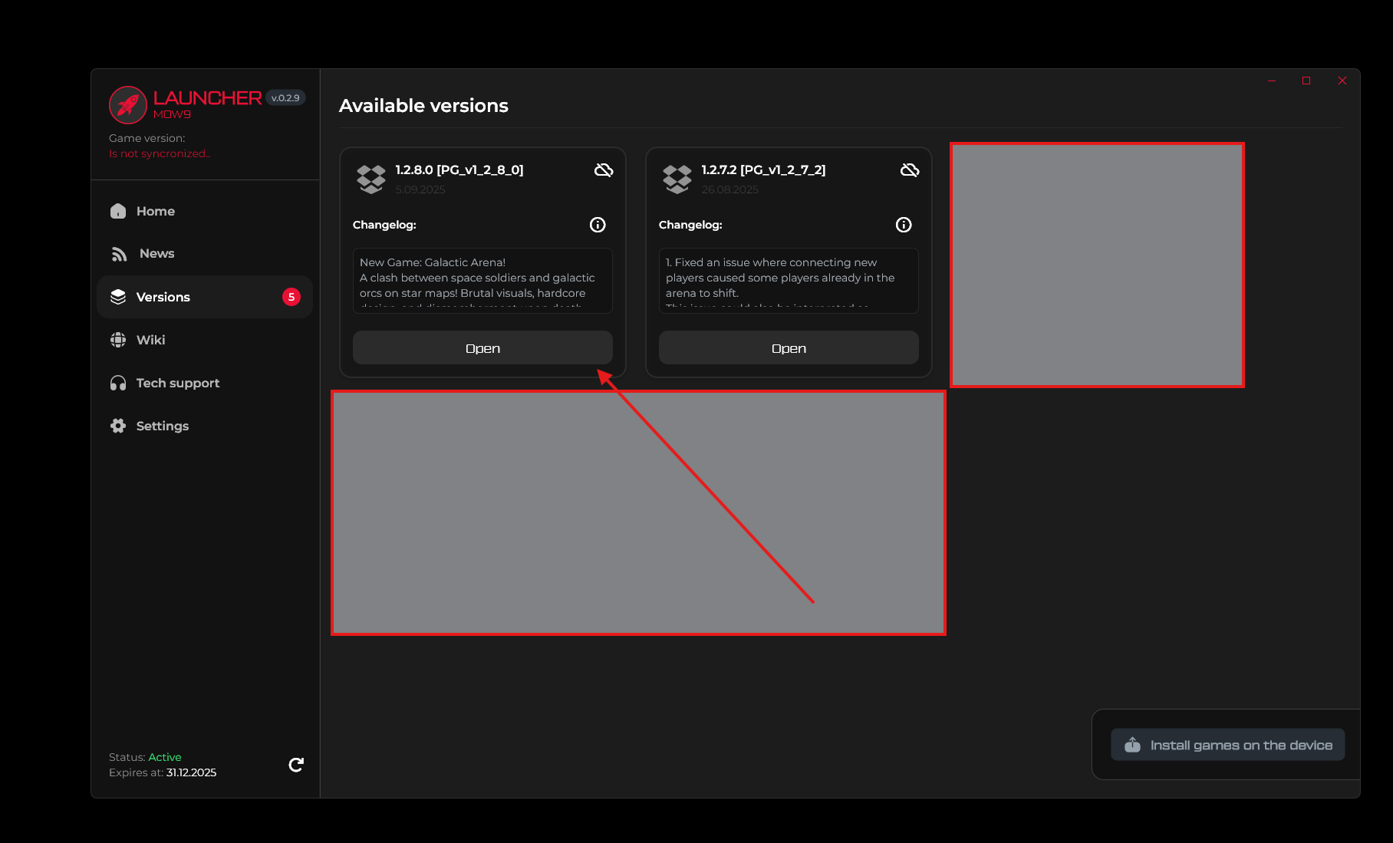Click the Galactic Arena changelog text box

(482, 281)
